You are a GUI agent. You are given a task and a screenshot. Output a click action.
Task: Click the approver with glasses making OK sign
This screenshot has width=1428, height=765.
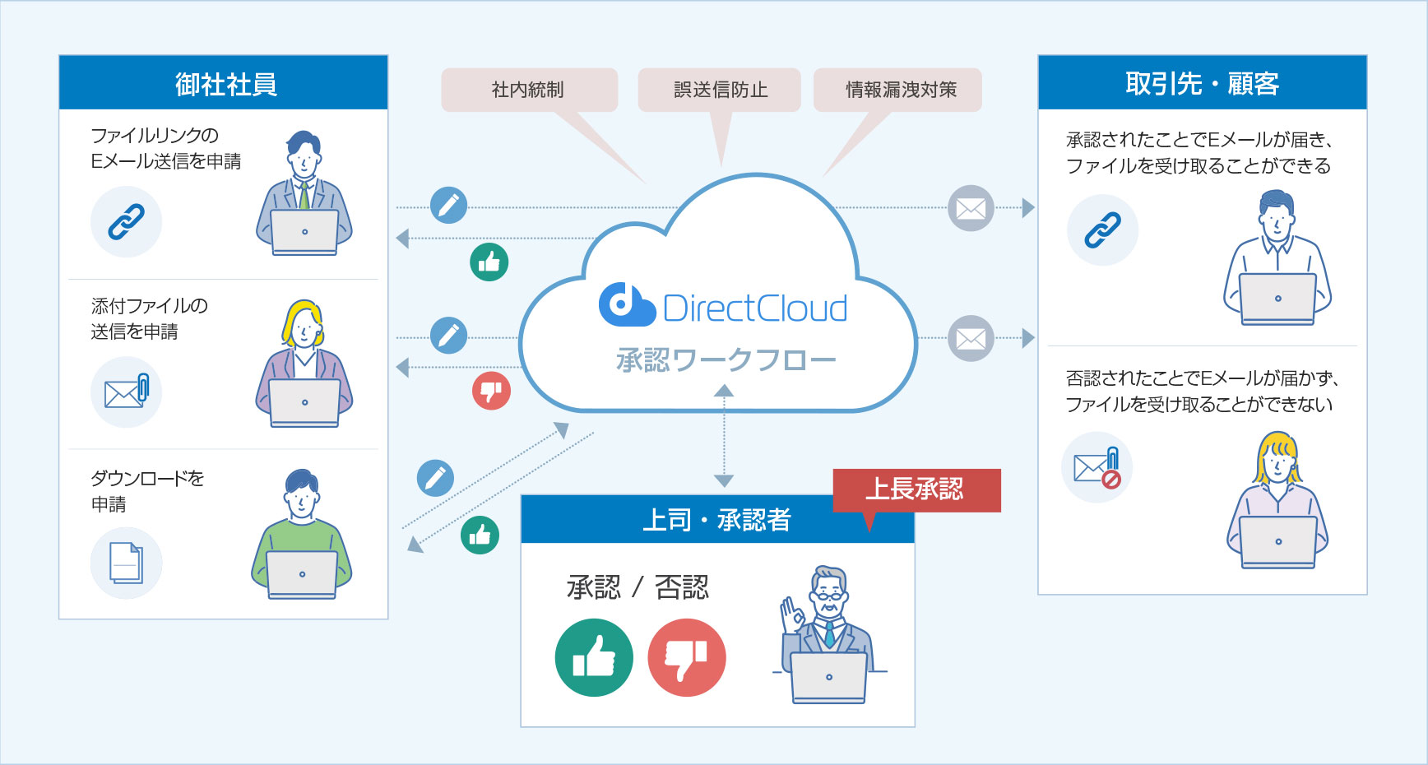(x=828, y=634)
